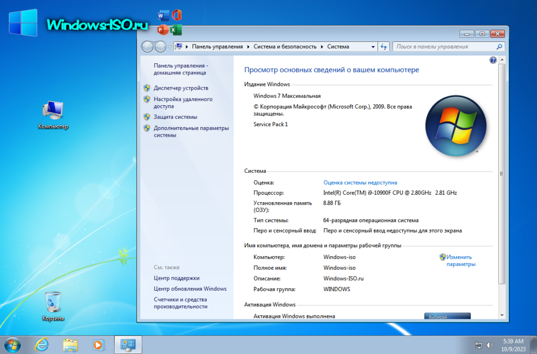Click the Excel icon on the desktop
The image size is (537, 354).
(x=176, y=30)
